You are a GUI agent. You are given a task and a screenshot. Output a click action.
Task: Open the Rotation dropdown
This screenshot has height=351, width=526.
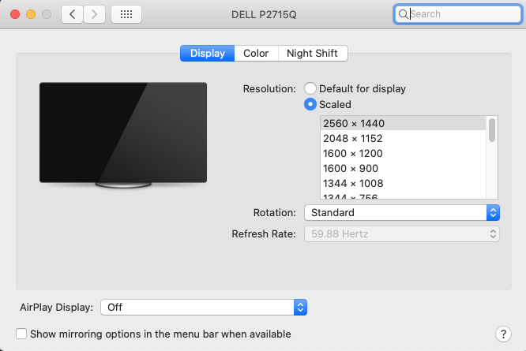pos(402,213)
